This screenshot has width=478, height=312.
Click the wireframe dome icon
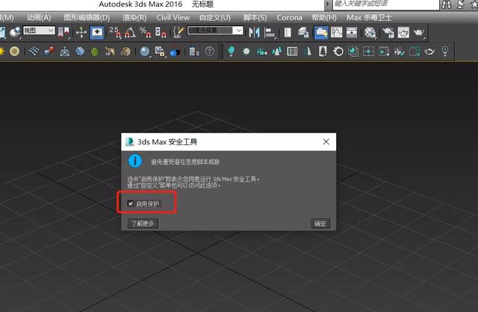click(x=65, y=52)
